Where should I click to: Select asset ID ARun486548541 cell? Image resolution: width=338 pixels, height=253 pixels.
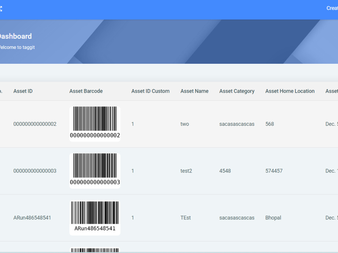[32, 218]
